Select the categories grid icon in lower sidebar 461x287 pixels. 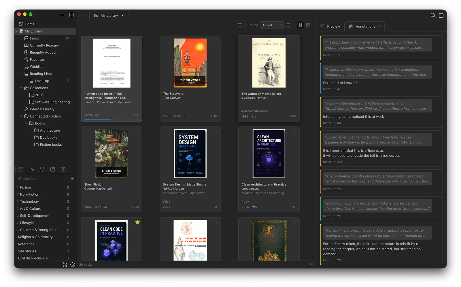pyautogui.click(x=21, y=169)
